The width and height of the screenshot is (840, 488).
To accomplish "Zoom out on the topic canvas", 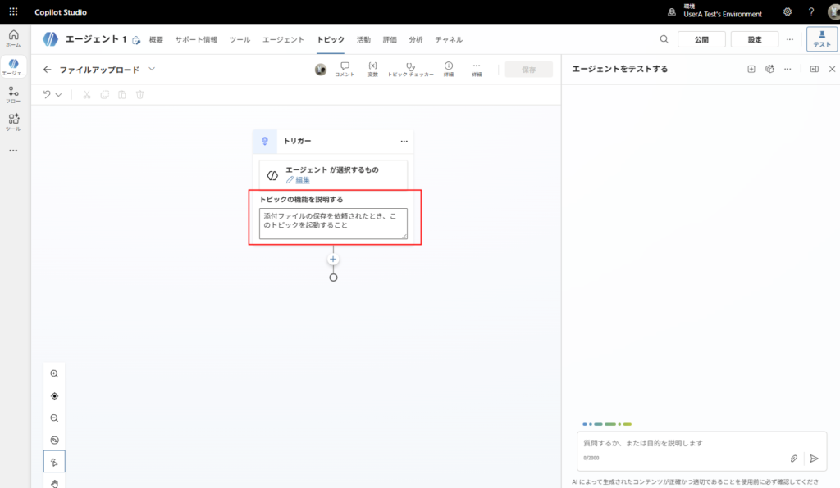I will (x=54, y=418).
